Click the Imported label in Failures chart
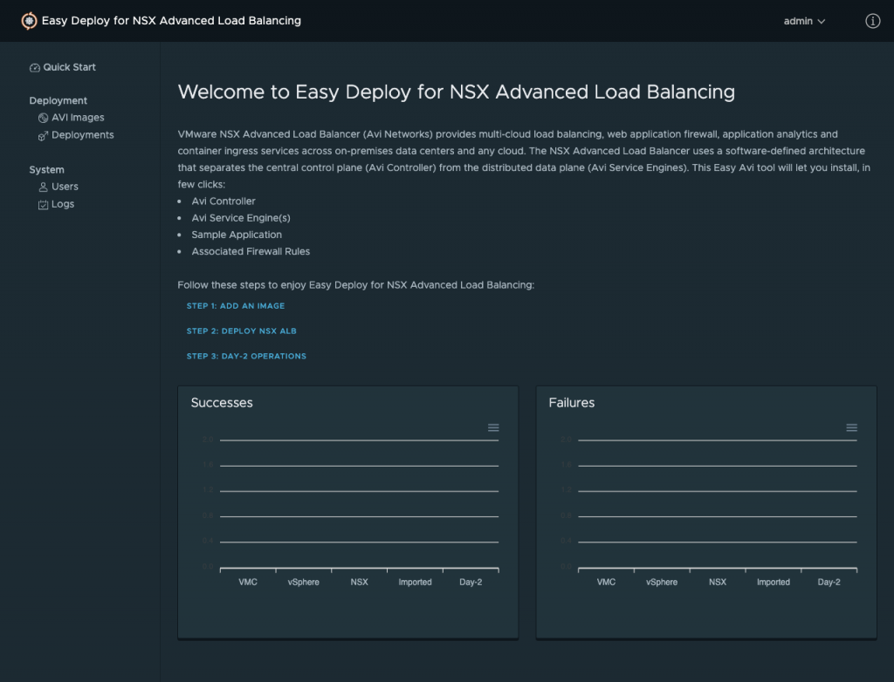 click(x=773, y=583)
